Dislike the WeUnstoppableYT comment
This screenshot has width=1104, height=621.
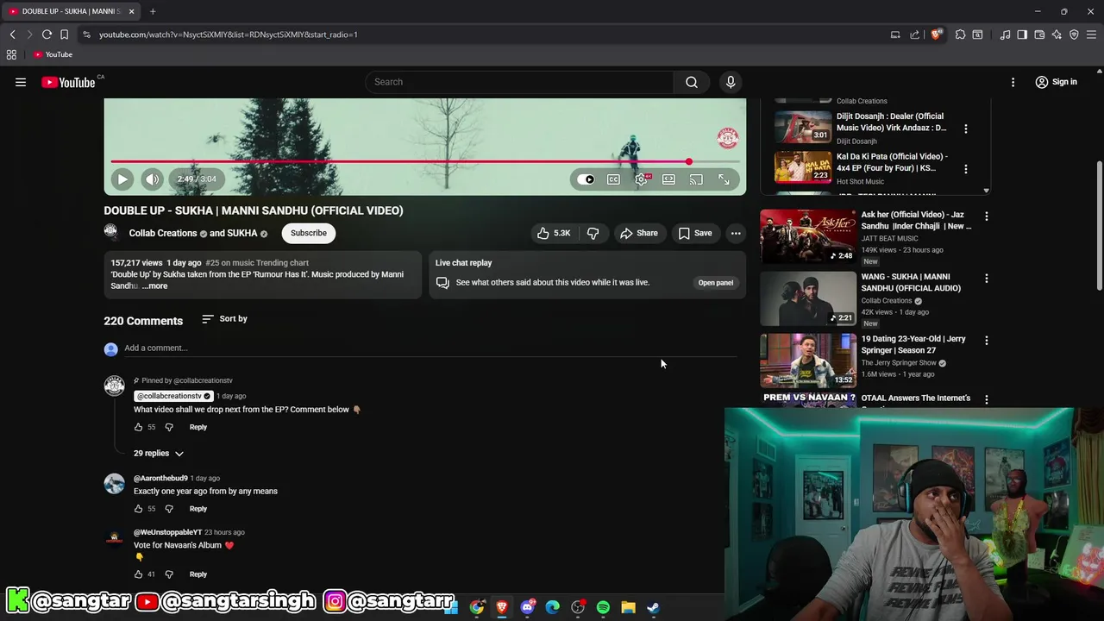coord(169,574)
